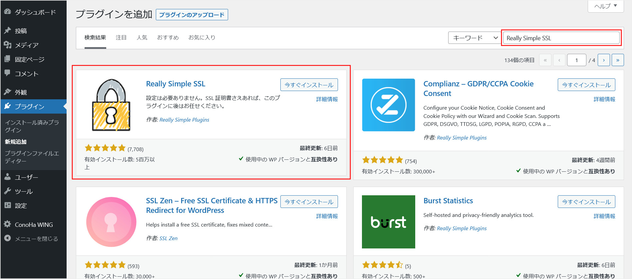Install Complianz plugin with 今すぐインストール
Image resolution: width=632 pixels, height=279 pixels.
click(x=586, y=85)
